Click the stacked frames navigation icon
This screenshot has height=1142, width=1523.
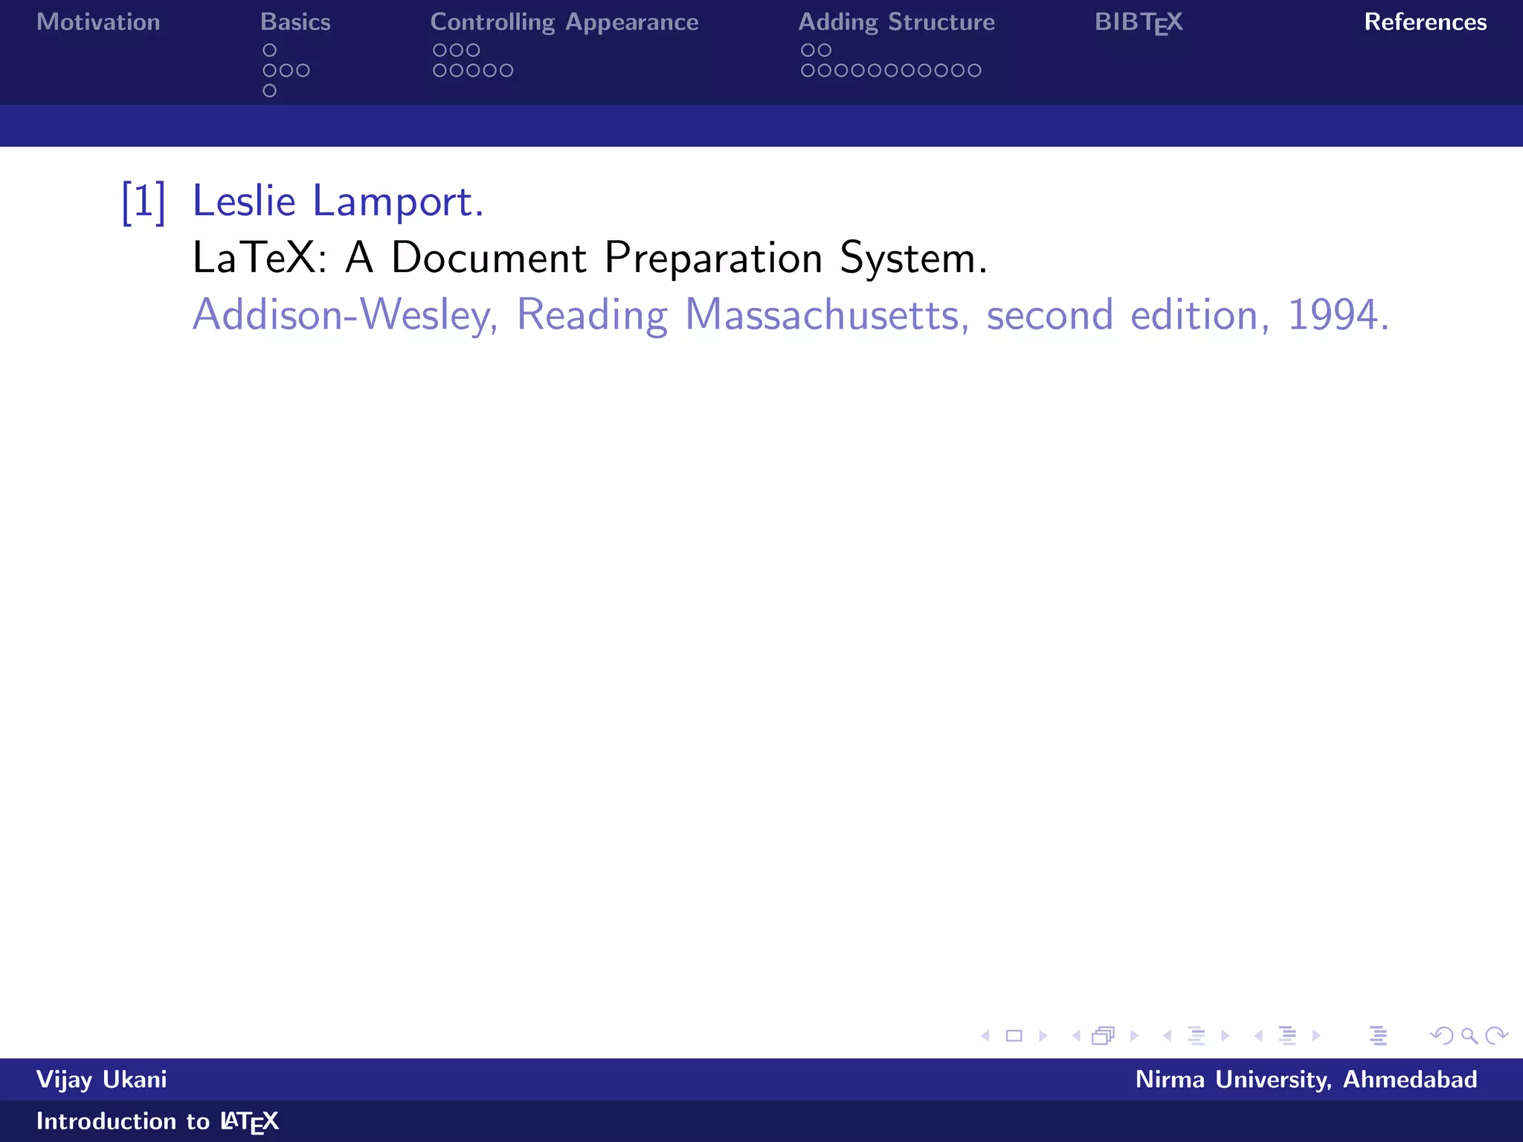coord(1104,1036)
